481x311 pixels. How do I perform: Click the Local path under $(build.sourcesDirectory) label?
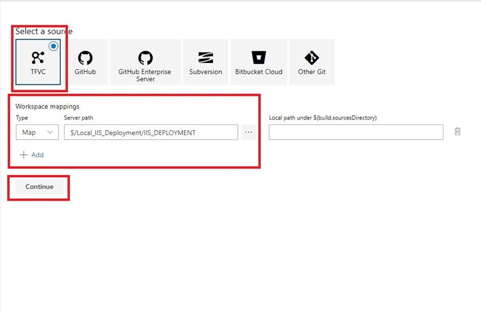click(x=323, y=118)
